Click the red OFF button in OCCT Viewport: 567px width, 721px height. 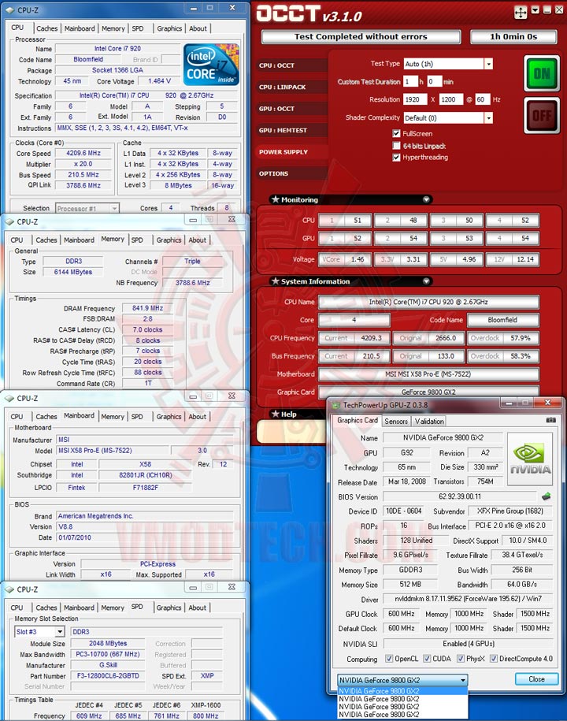[542, 115]
